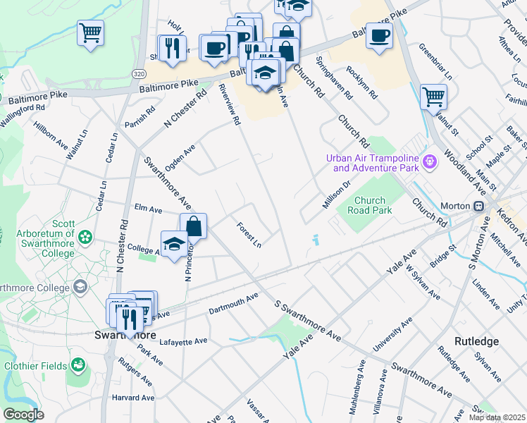527x423 pixels.
Task: Click the Springhaven Rd street label
Action: (x=334, y=78)
